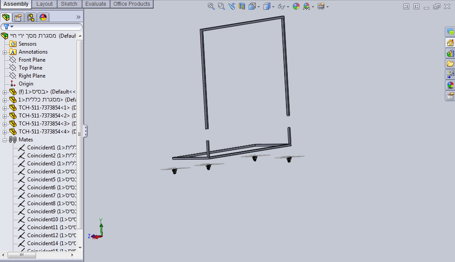
Task: Activate the Previous View icon
Action: pyautogui.click(x=232, y=6)
